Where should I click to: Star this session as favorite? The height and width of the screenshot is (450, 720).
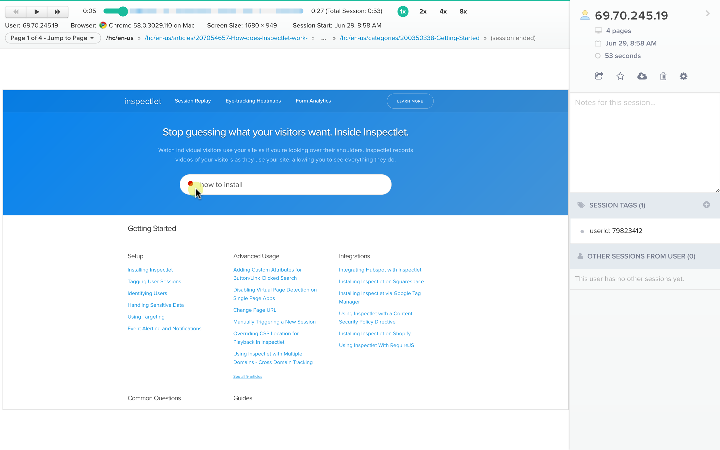(620, 76)
